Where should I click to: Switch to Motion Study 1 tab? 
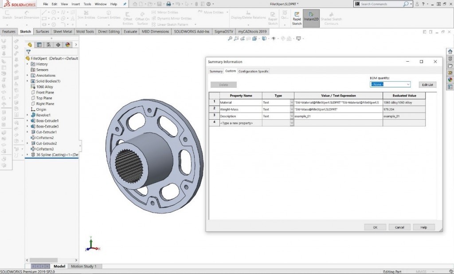pos(84,266)
